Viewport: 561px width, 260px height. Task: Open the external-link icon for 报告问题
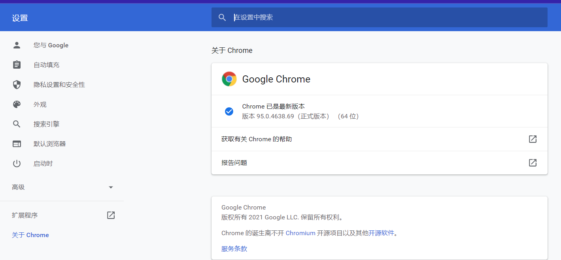coord(533,163)
